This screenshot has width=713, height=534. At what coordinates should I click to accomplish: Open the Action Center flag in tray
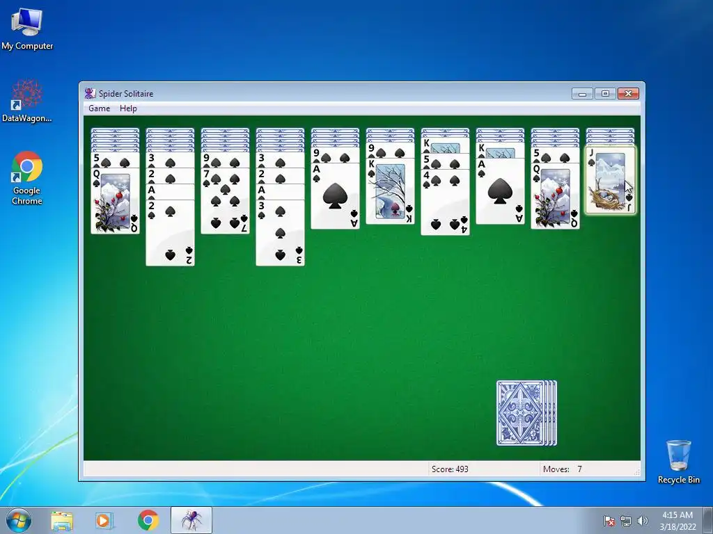point(609,521)
